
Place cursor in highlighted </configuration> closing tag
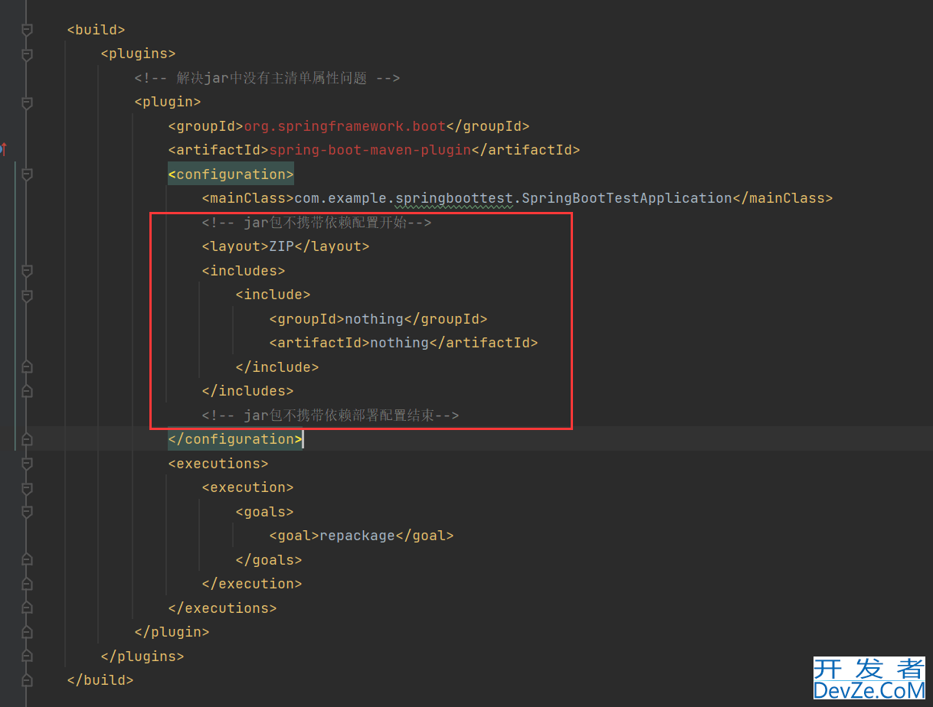235,439
